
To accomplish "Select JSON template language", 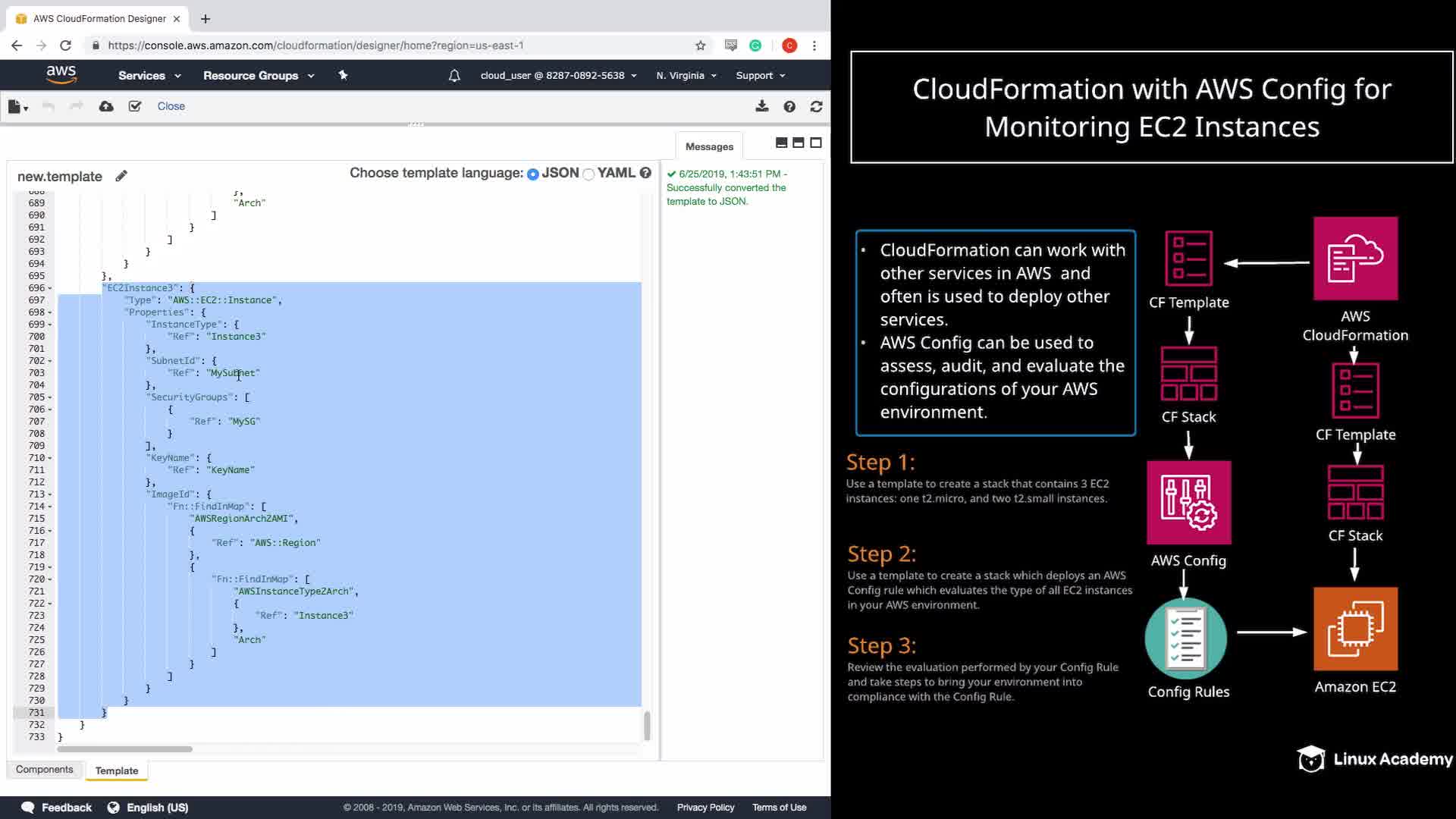I will [533, 174].
